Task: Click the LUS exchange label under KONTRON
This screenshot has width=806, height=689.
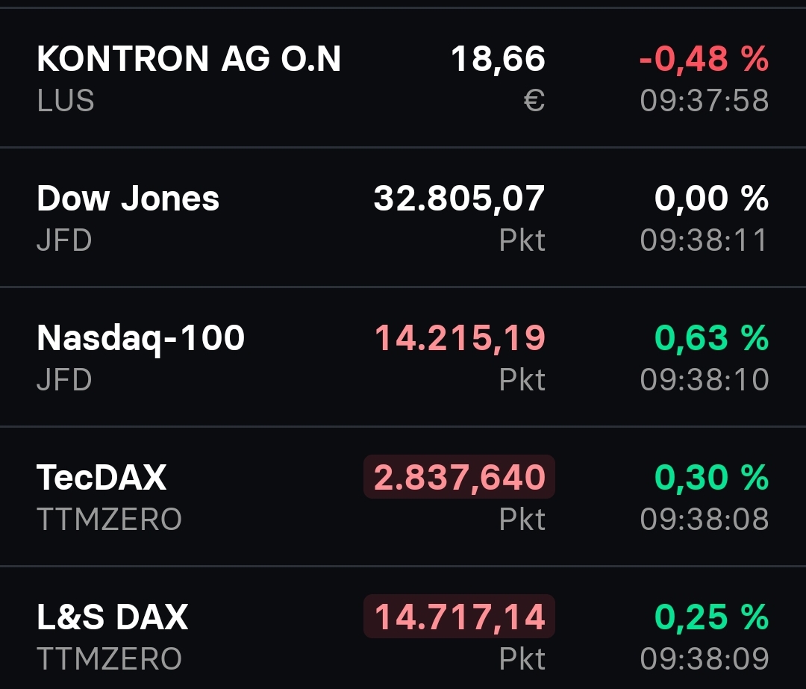Action: click(x=66, y=101)
